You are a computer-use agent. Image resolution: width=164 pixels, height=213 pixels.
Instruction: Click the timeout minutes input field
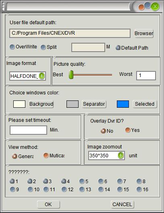pos(28,130)
